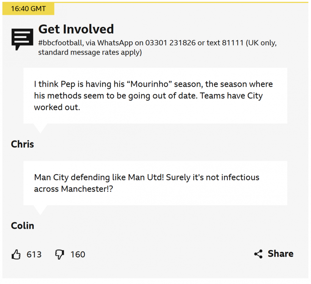Click Colin's comment about Man City defending
This screenshot has width=311, height=284.
coord(147,183)
